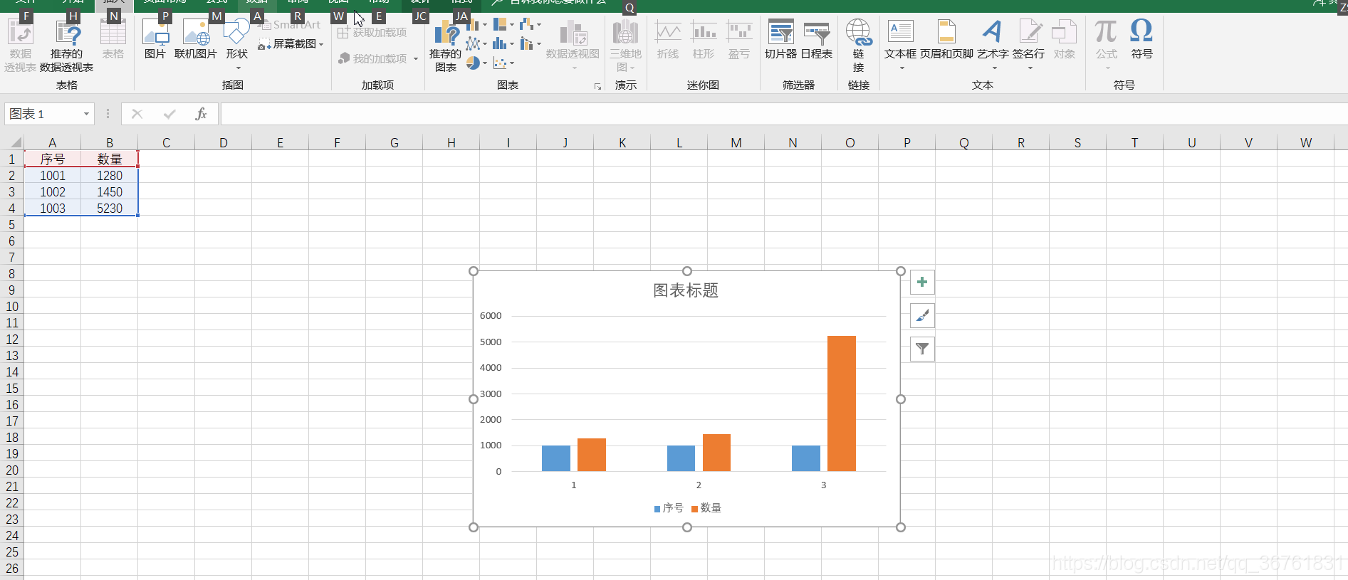Screen dimensions: 1348x580
Task: Insert a picture with 图片 button
Action: [x=155, y=40]
